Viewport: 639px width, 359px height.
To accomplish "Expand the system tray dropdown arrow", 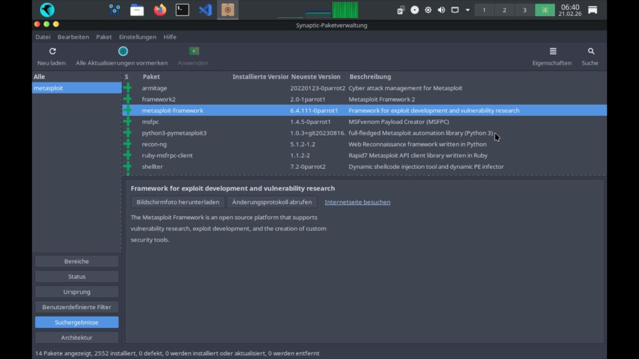I will (x=467, y=10).
